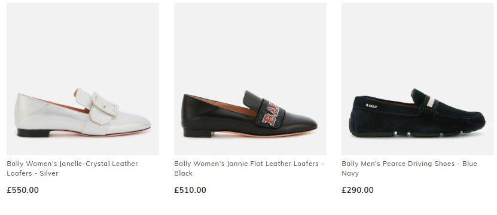
Task: Open the silver Janelle-Crystal loafer product image
Action: [83, 79]
